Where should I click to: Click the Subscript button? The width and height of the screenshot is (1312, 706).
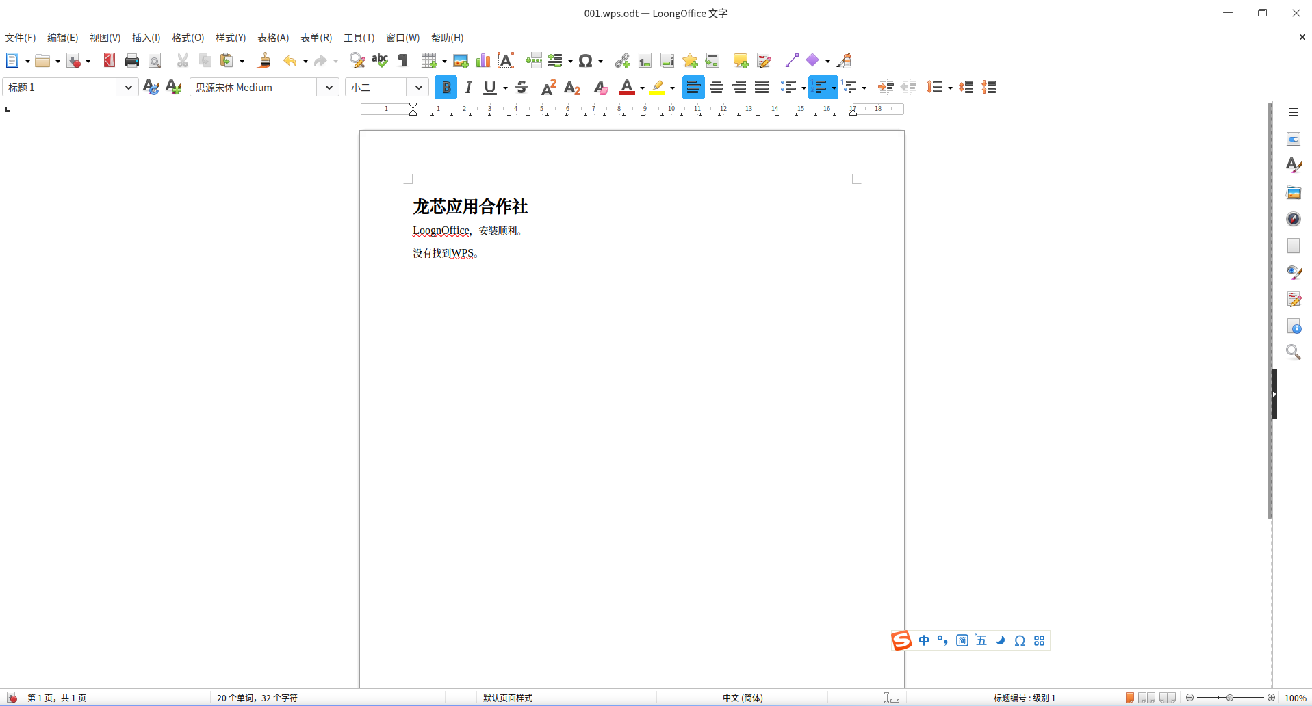(x=572, y=87)
